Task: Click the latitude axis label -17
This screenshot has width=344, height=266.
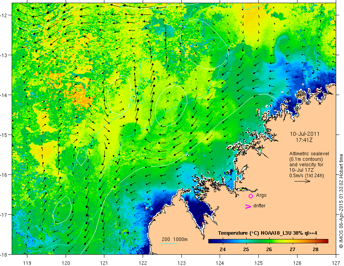Action: (x=4, y=214)
